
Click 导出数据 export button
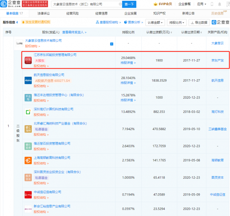coord(199,22)
